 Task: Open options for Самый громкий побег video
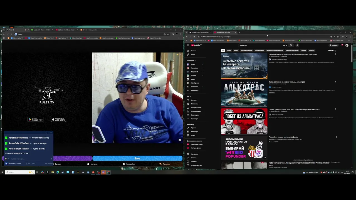[335, 109]
